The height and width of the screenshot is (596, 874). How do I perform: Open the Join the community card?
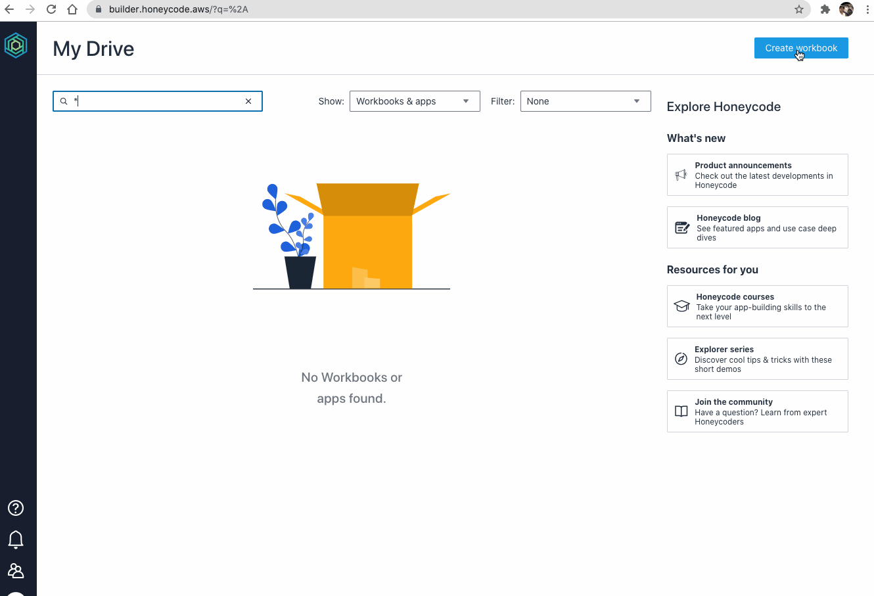(x=757, y=411)
